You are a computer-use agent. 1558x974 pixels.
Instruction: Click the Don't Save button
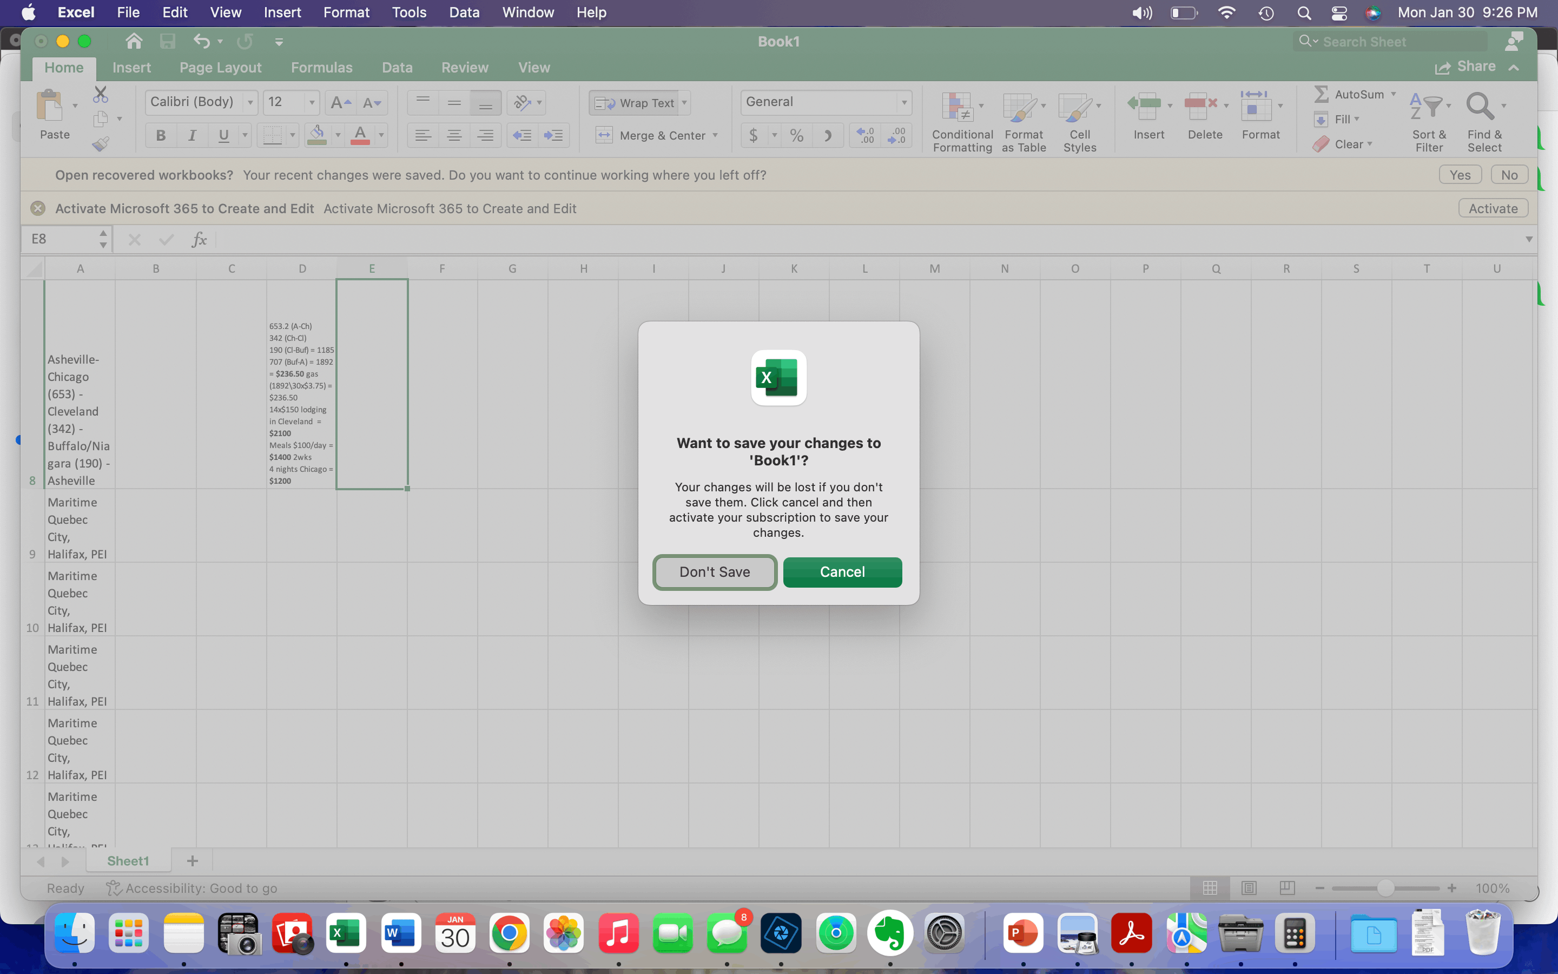pyautogui.click(x=715, y=571)
